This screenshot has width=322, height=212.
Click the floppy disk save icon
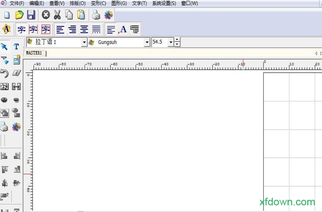coord(31,15)
